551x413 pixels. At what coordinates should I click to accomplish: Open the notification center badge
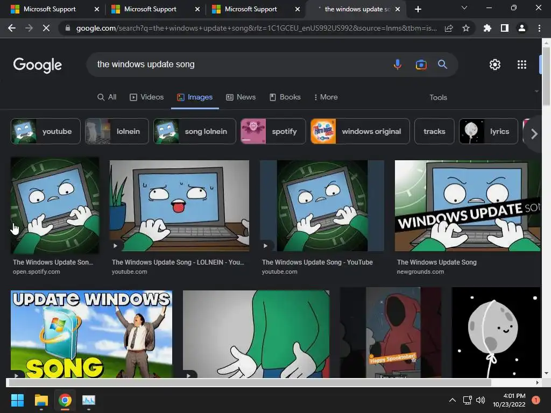pos(535,400)
